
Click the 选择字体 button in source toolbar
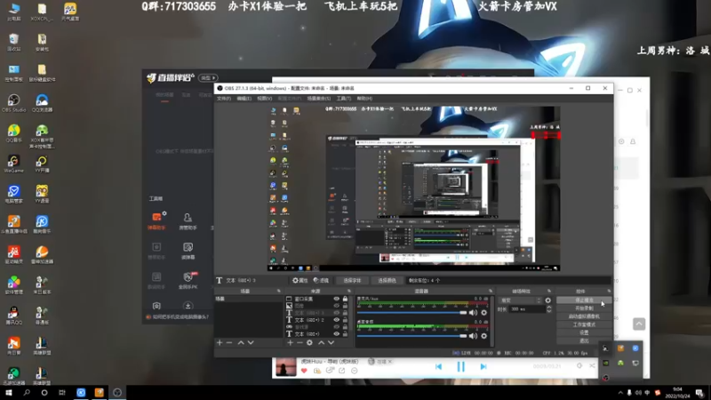click(x=352, y=281)
